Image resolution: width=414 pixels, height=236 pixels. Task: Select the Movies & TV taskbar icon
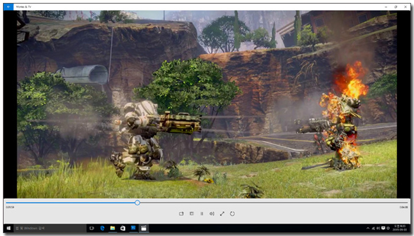point(144,228)
